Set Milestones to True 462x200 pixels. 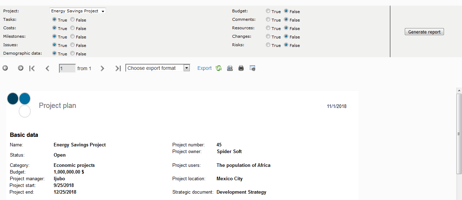(54, 37)
